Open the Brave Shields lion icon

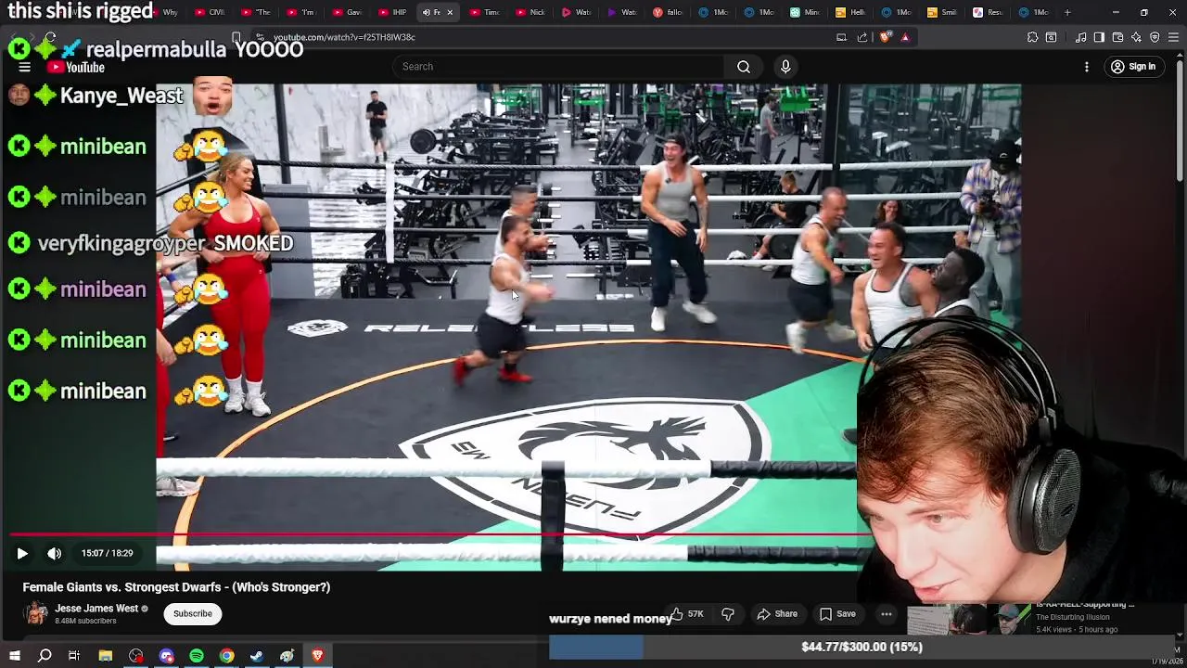pyautogui.click(x=885, y=37)
